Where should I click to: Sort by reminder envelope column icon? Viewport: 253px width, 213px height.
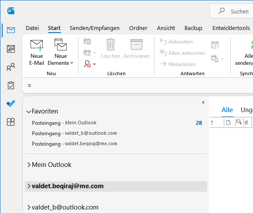(x=239, y=122)
